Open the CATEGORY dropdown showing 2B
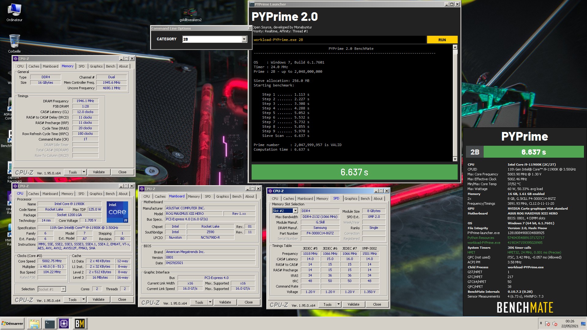 point(244,39)
